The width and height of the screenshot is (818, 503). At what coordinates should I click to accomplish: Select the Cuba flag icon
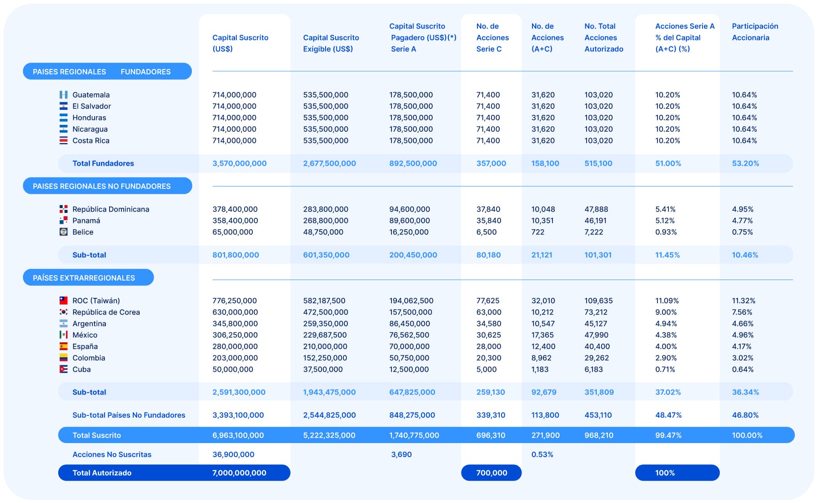pos(63,370)
